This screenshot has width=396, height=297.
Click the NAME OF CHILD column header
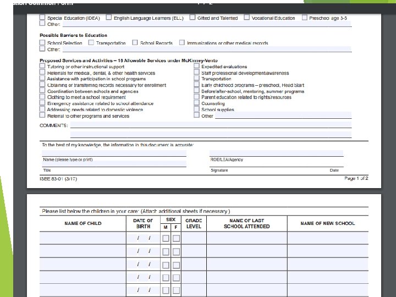click(83, 223)
